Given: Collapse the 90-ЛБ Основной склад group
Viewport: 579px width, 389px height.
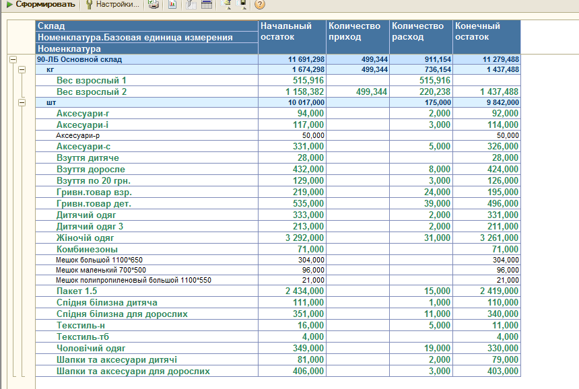Looking at the screenshot, I should pyautogui.click(x=13, y=59).
